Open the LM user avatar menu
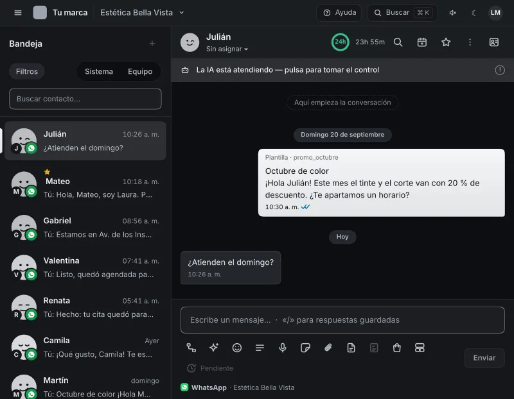The height and width of the screenshot is (399, 514). point(495,13)
